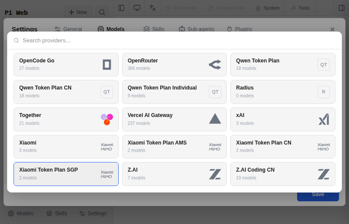Click Generate title in the toolbar
The image size is (349, 224).
(x=226, y=8)
